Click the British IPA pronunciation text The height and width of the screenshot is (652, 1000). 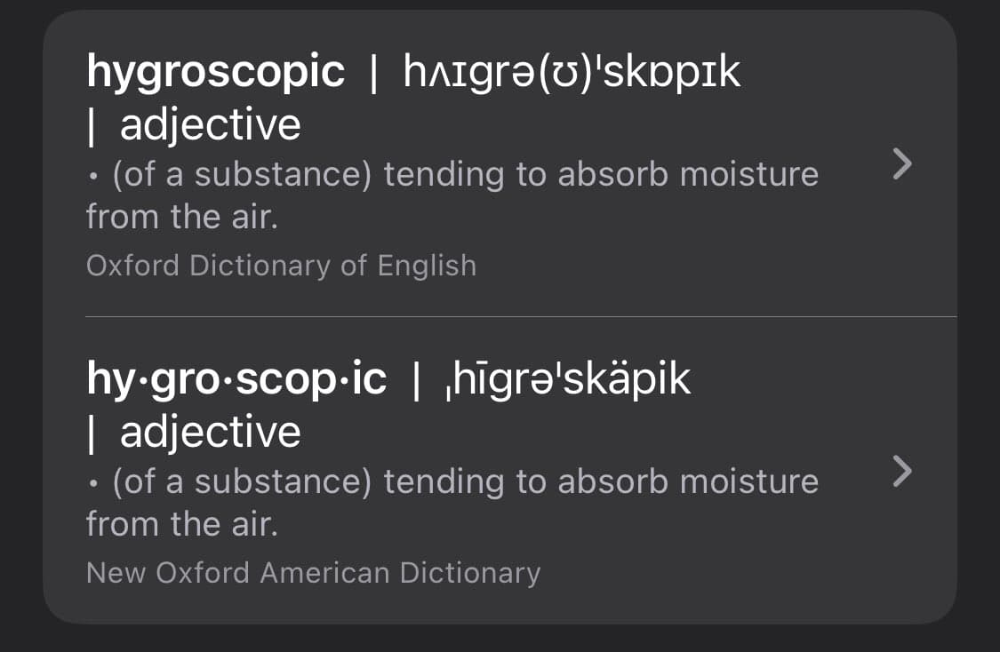pyautogui.click(x=572, y=71)
